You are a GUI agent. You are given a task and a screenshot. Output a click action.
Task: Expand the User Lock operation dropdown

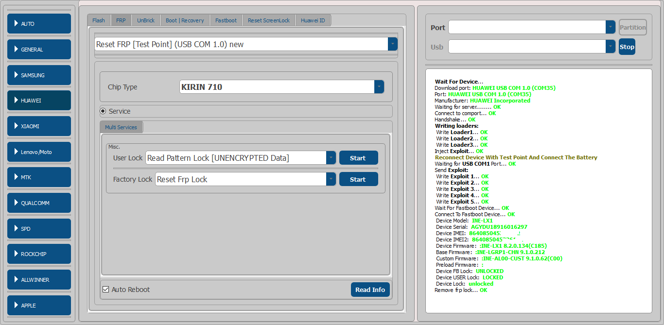click(x=331, y=158)
